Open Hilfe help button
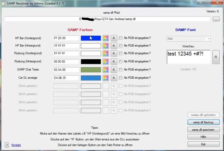The height and width of the screenshot is (151, 224). coord(204,137)
